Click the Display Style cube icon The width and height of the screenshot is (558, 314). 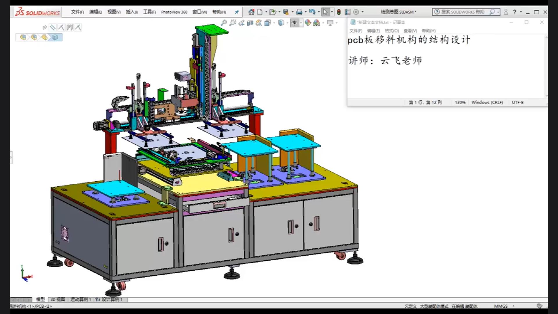(x=281, y=23)
